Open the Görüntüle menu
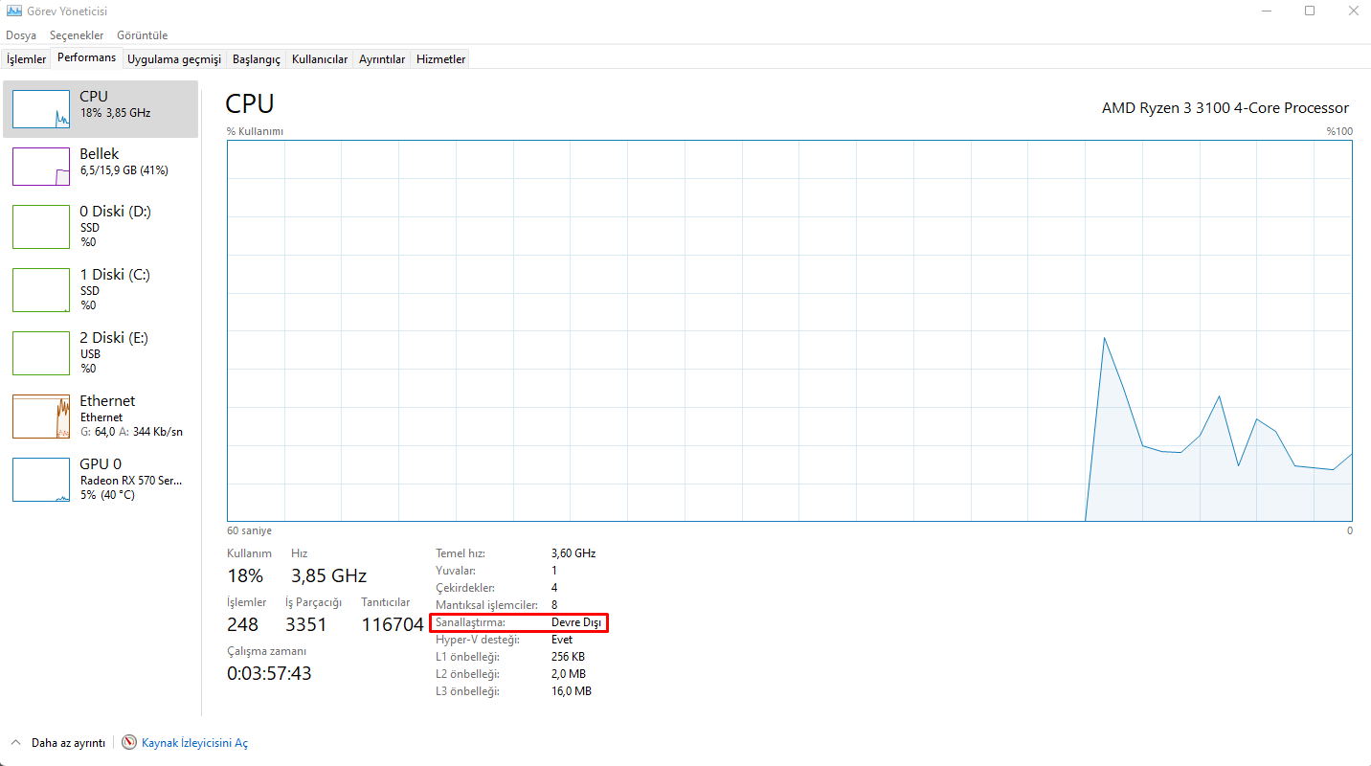Screen dimensions: 1371x766 [x=142, y=35]
